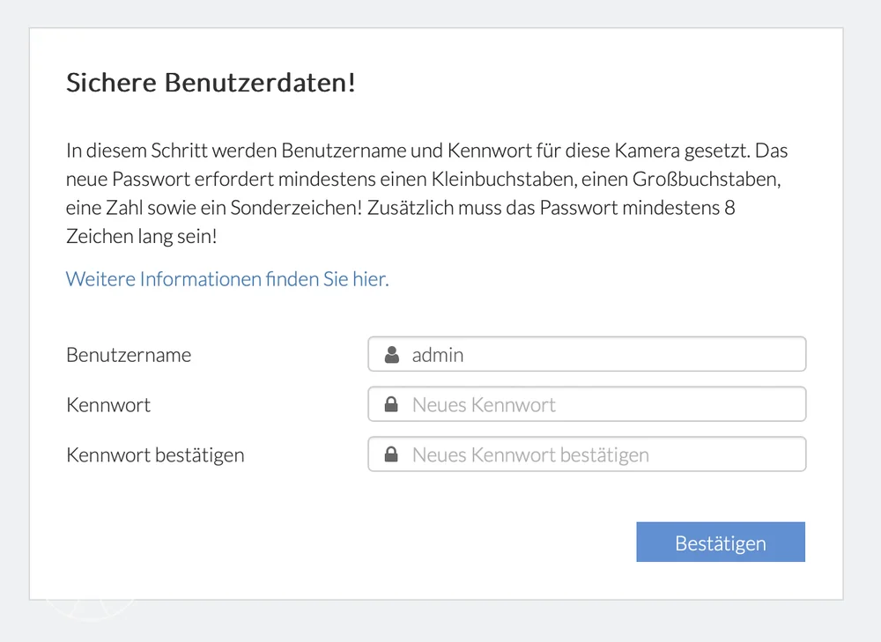Image resolution: width=881 pixels, height=642 pixels.
Task: Click the Neues Kennwort bestätigen placeholder text
Action: click(x=530, y=455)
